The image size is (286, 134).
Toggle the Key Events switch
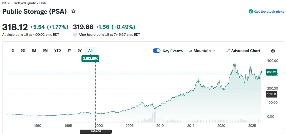157,51
